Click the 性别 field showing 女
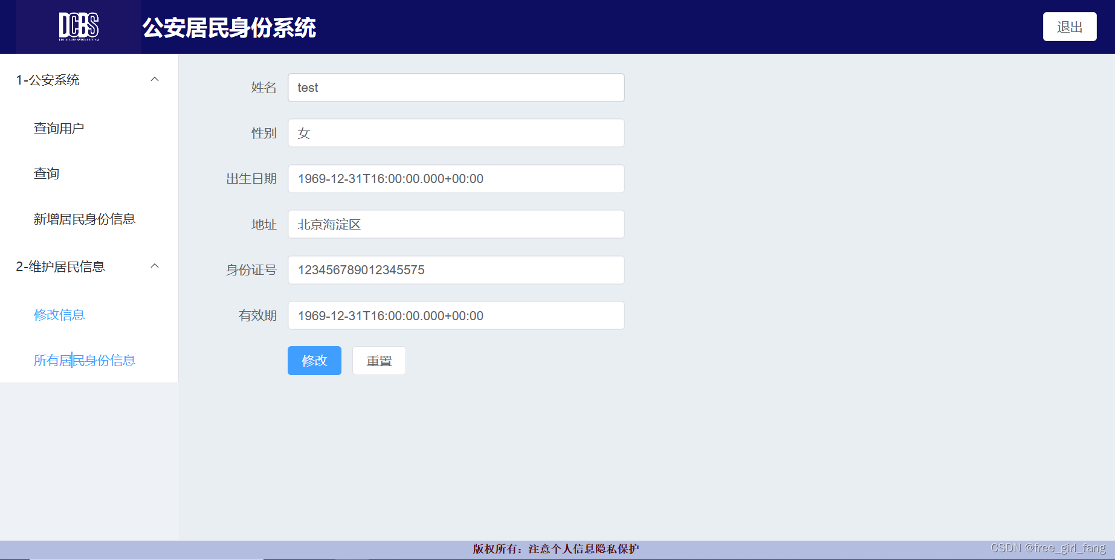1115x560 pixels. pos(456,133)
